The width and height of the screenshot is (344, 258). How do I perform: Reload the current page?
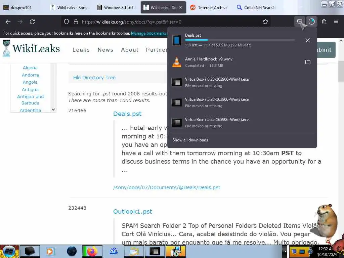[x=32, y=22]
